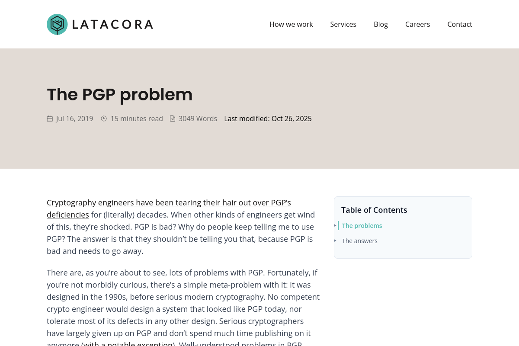Click the LATACORA wordmark text
Viewport: 519px width, 346px height.
click(112, 24)
